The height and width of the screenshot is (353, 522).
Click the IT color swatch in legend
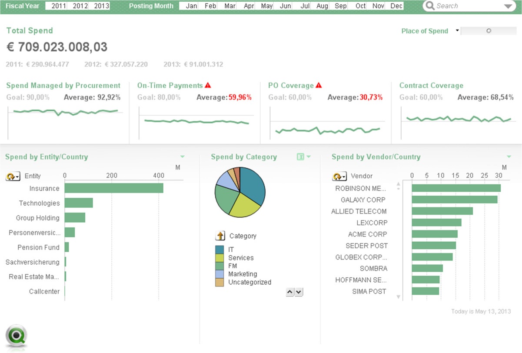tap(220, 250)
